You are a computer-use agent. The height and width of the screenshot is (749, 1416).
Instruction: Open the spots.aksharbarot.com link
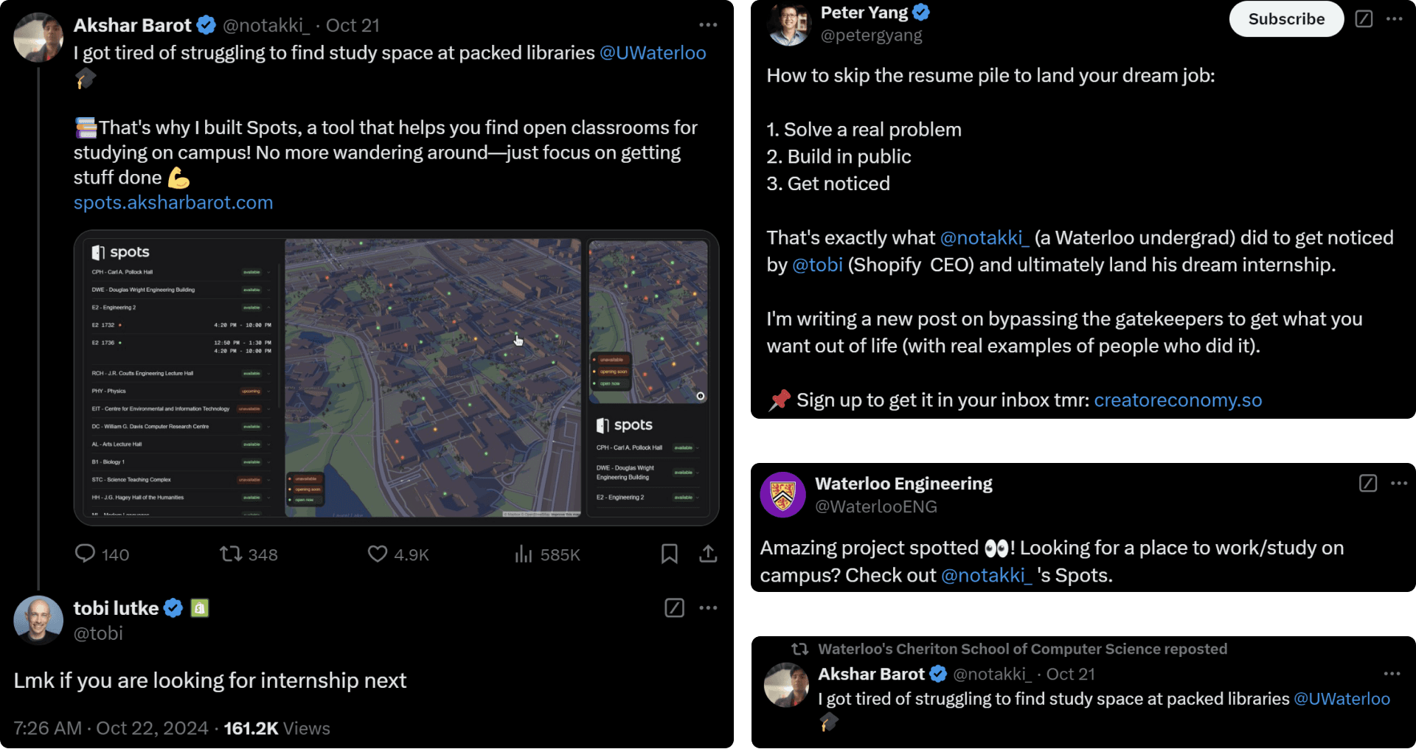tap(173, 202)
